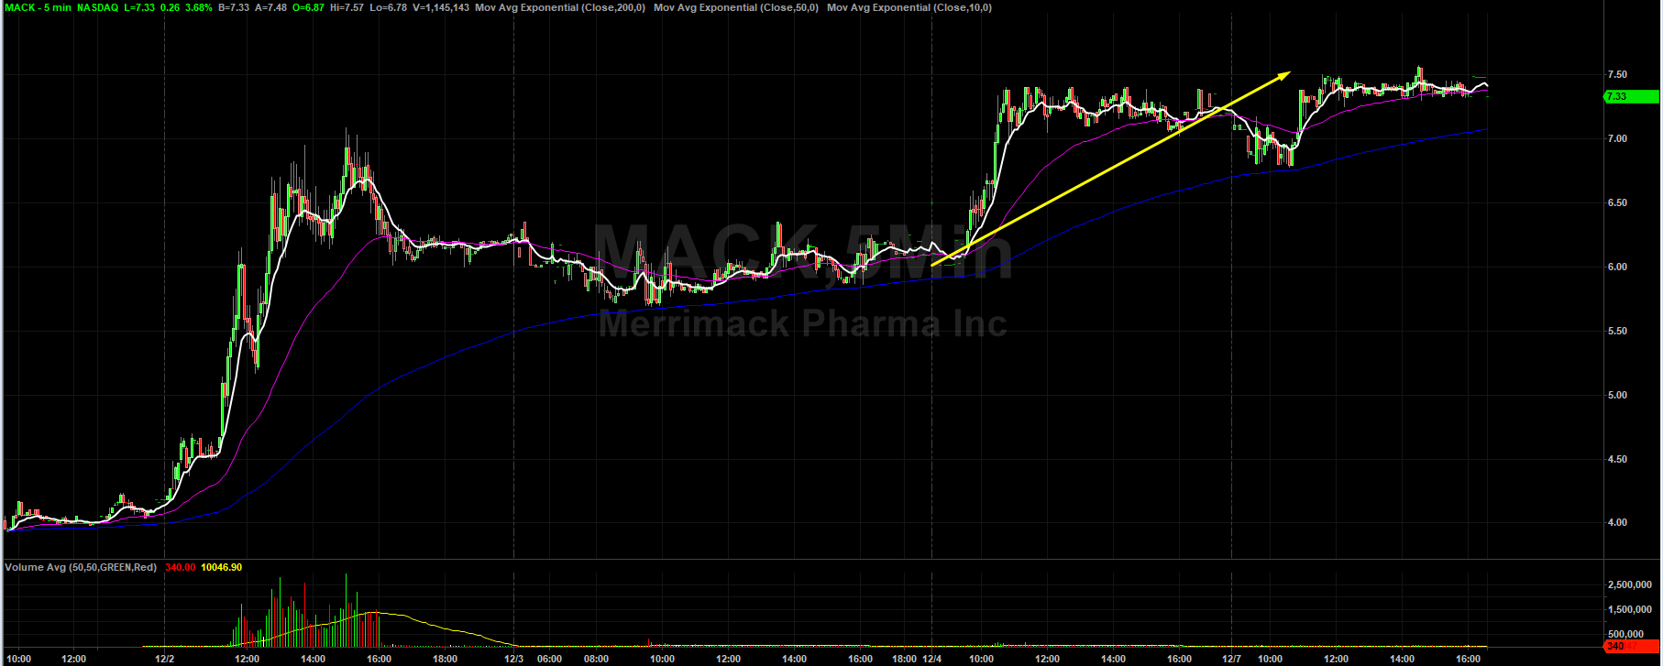Screen dimensions: 1663x666
Task: Click the 12/2 date marker on time axis
Action: 165,659
